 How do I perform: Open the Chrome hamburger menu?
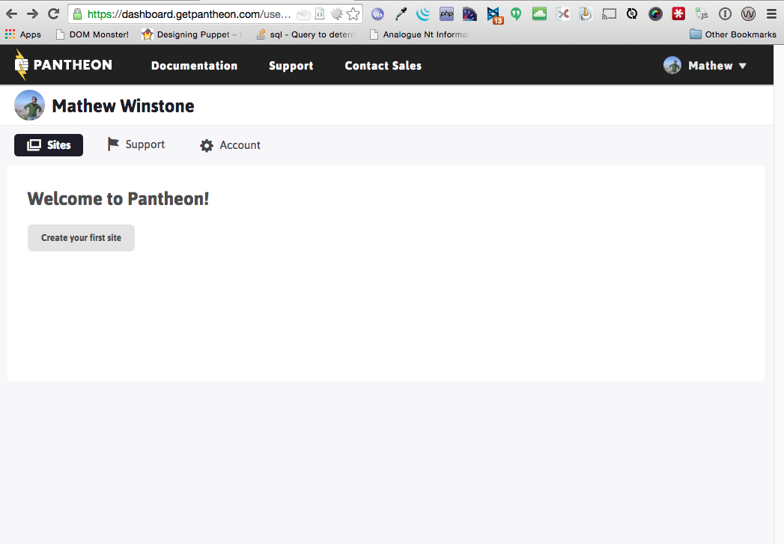point(771,14)
